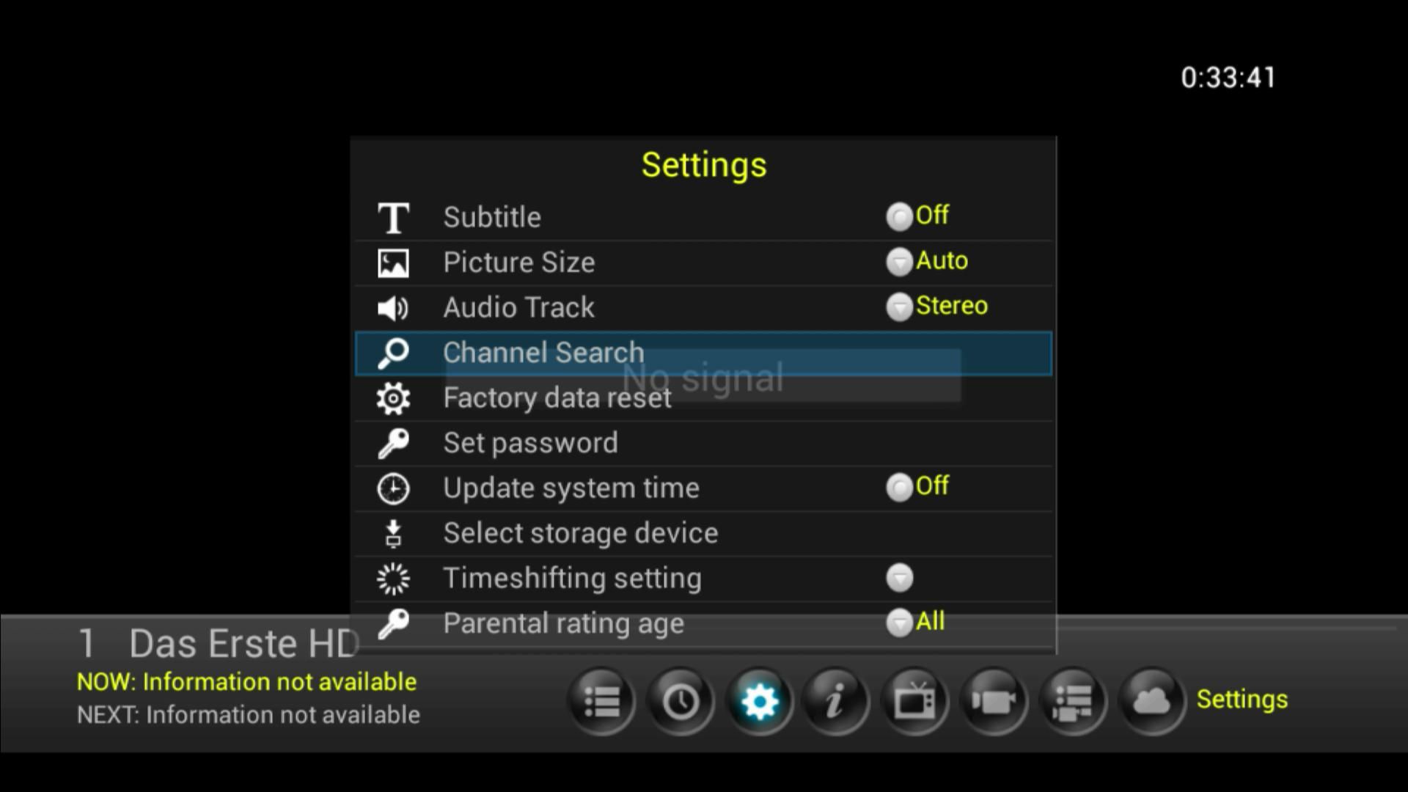1408x792 pixels.
Task: Open Select storage device option
Action: point(703,533)
